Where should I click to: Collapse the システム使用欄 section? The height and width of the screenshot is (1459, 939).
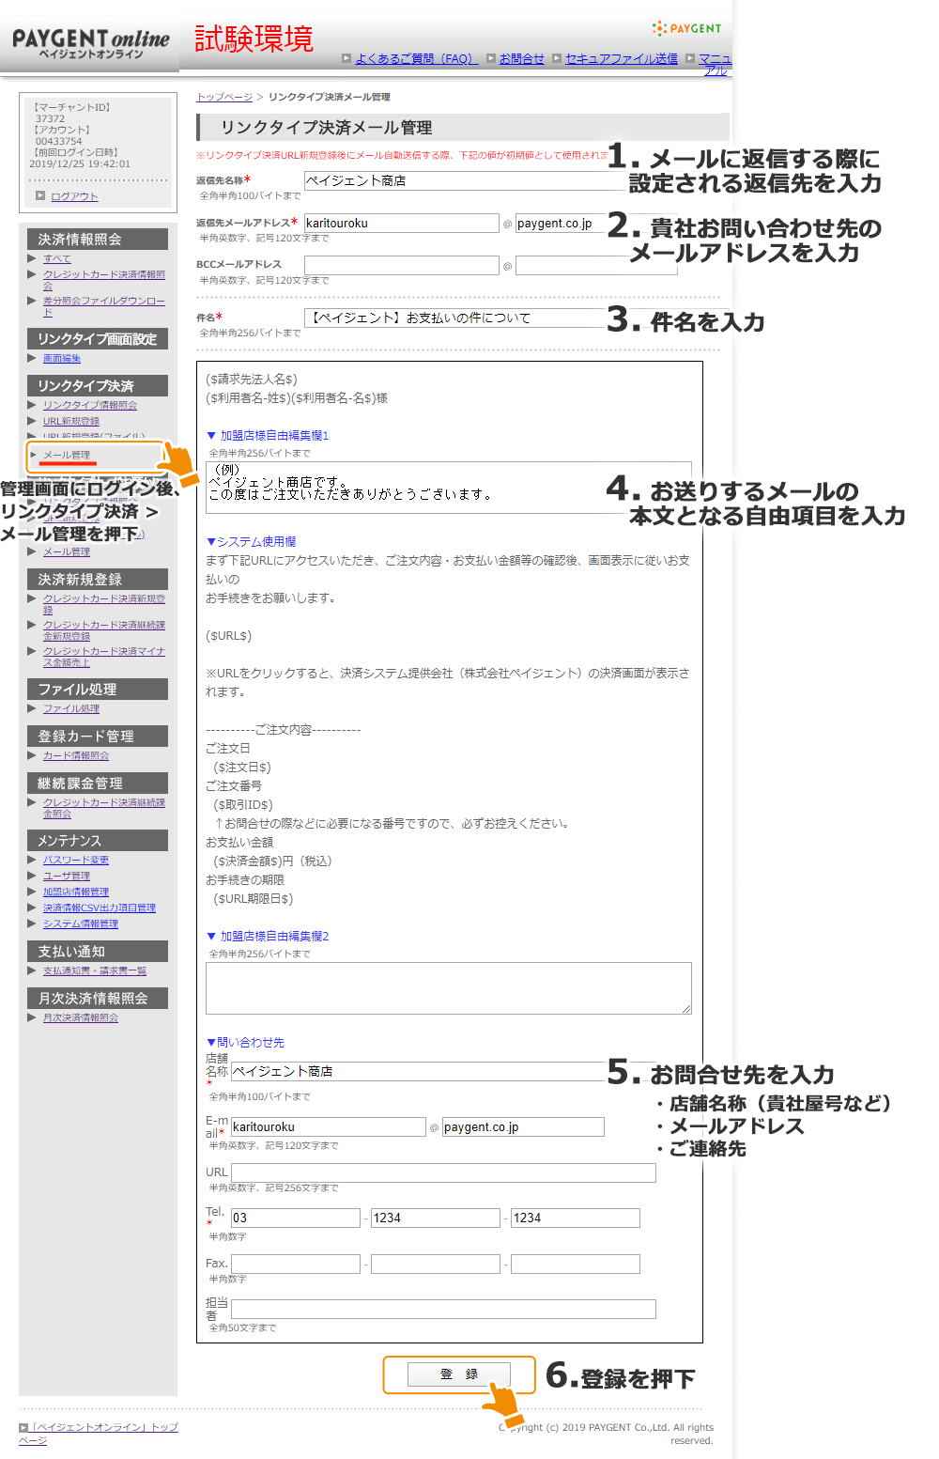(251, 542)
